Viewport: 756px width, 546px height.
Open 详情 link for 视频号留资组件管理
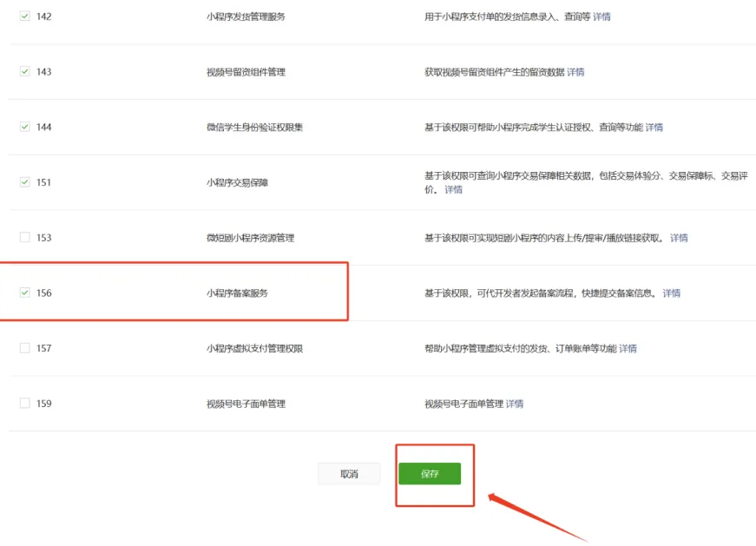coord(575,72)
